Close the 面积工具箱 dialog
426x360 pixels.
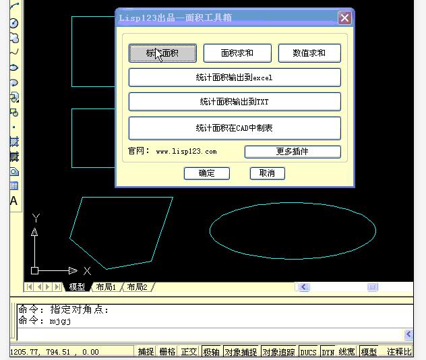tap(344, 18)
